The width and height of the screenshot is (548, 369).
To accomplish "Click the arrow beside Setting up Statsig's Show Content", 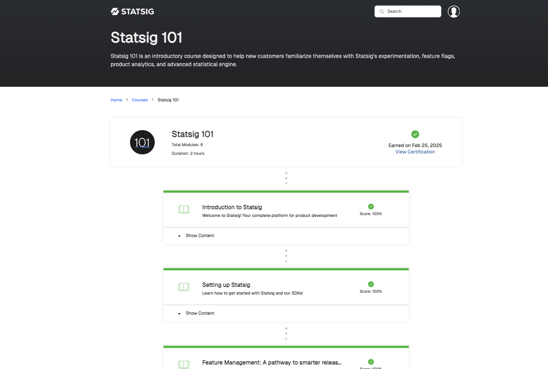I will pos(179,314).
